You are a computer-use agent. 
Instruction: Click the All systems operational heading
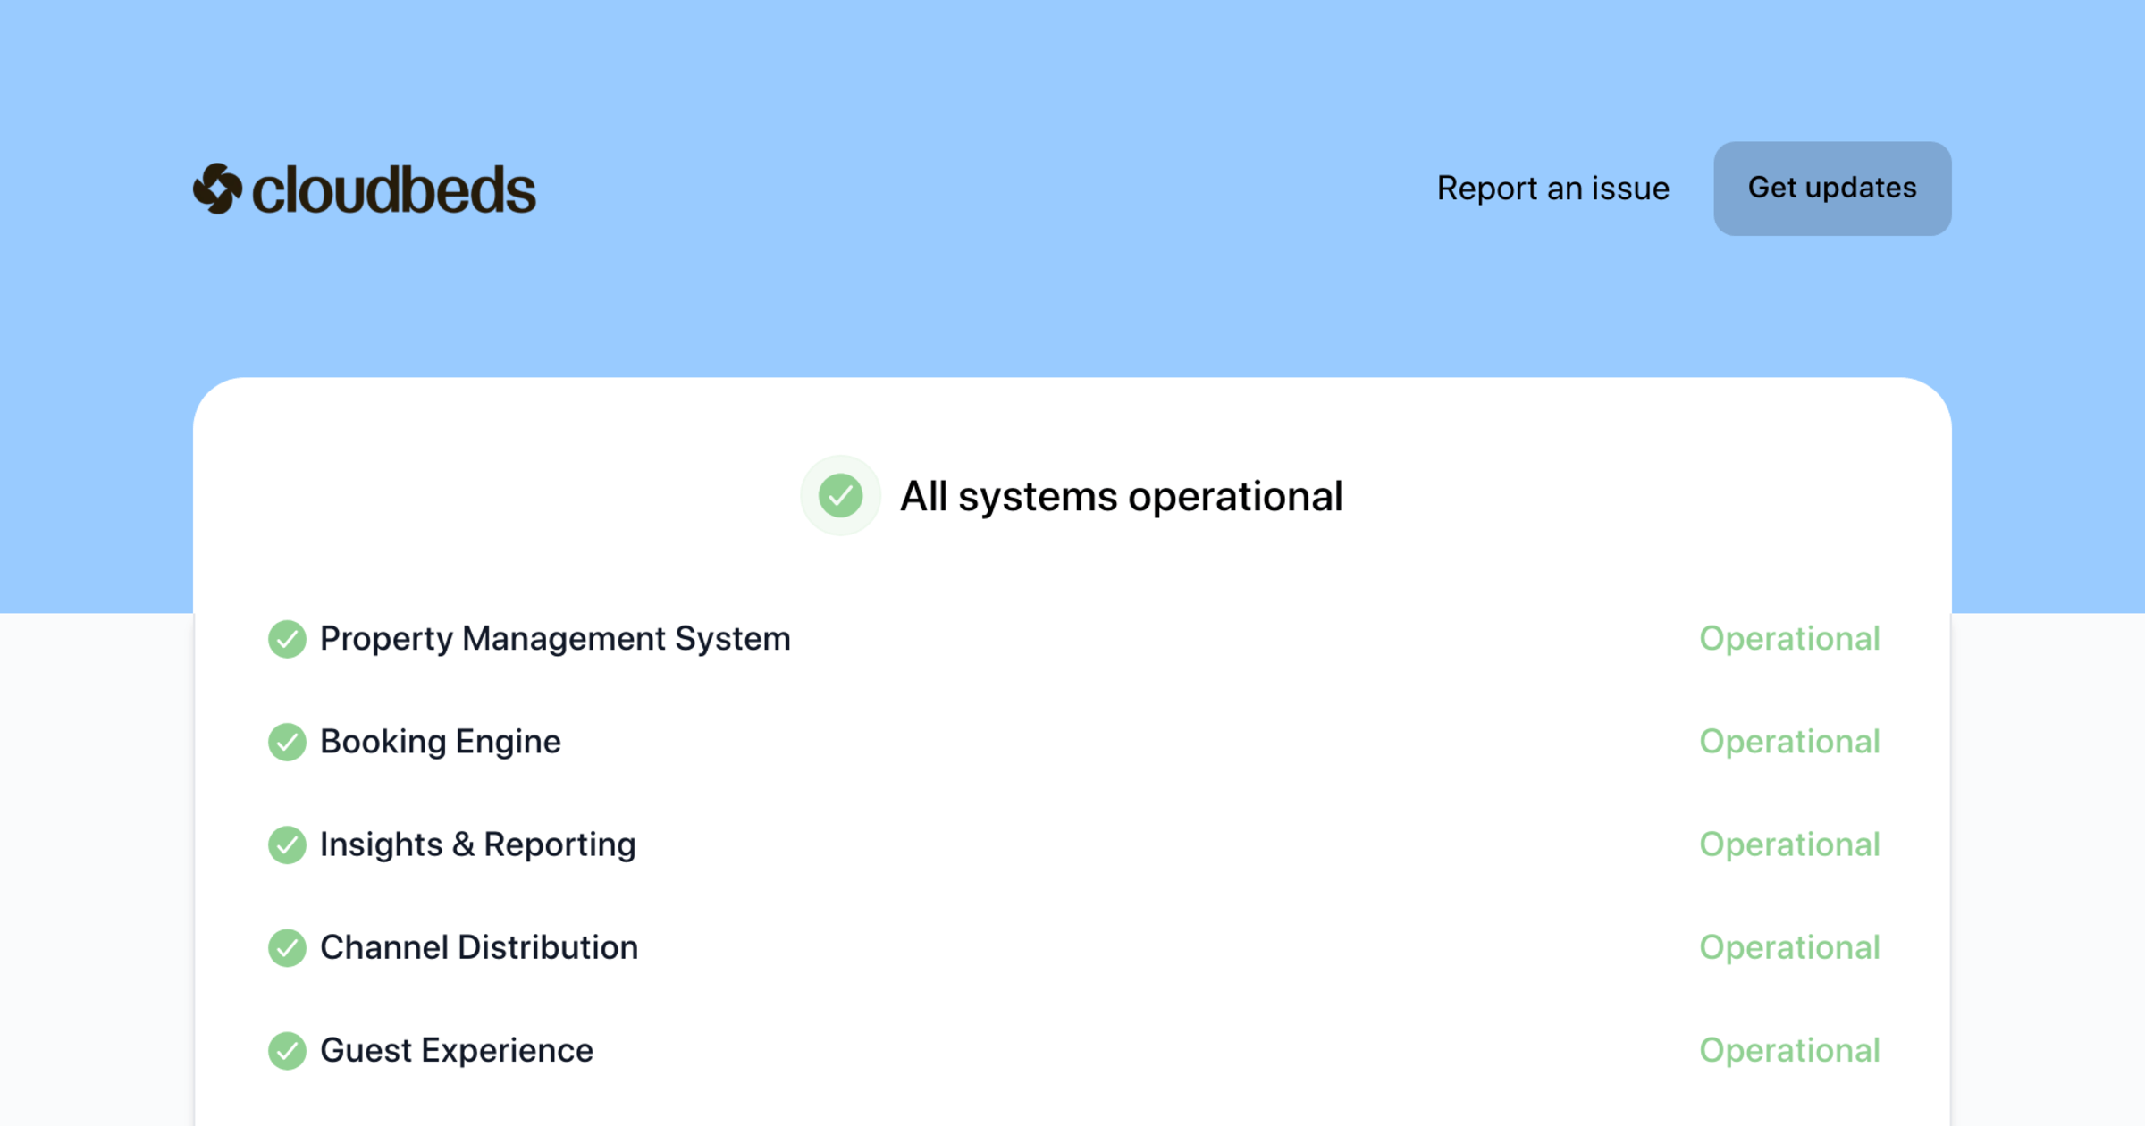1122,496
